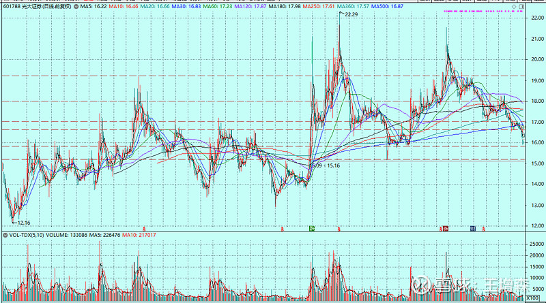
Task: Click the leftmost red S marker on time axis
Action: (143, 229)
